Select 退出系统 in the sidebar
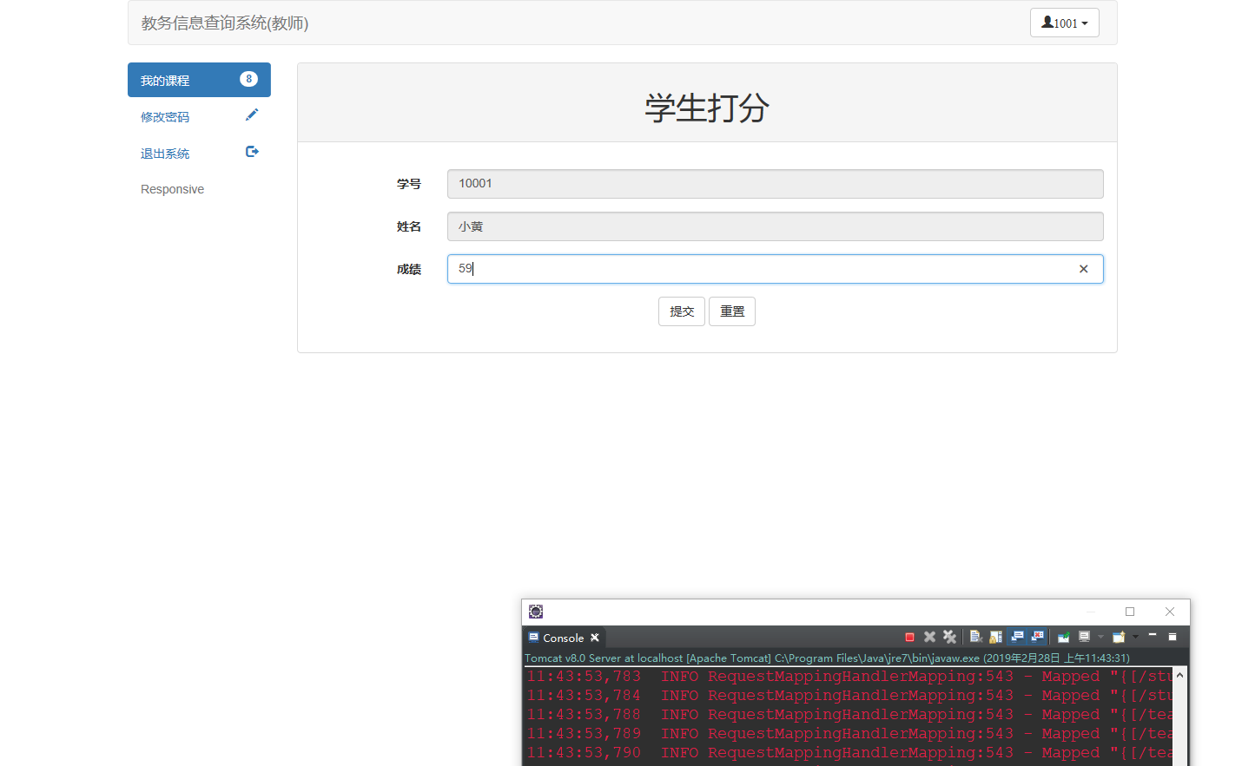Viewport: 1242px width, 766px height. (199, 153)
